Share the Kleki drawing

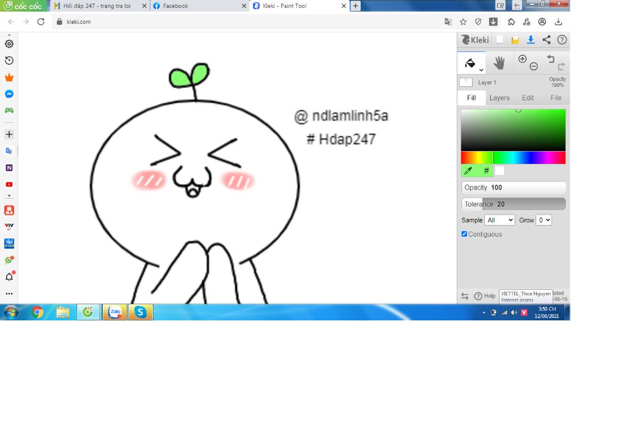pyautogui.click(x=546, y=40)
